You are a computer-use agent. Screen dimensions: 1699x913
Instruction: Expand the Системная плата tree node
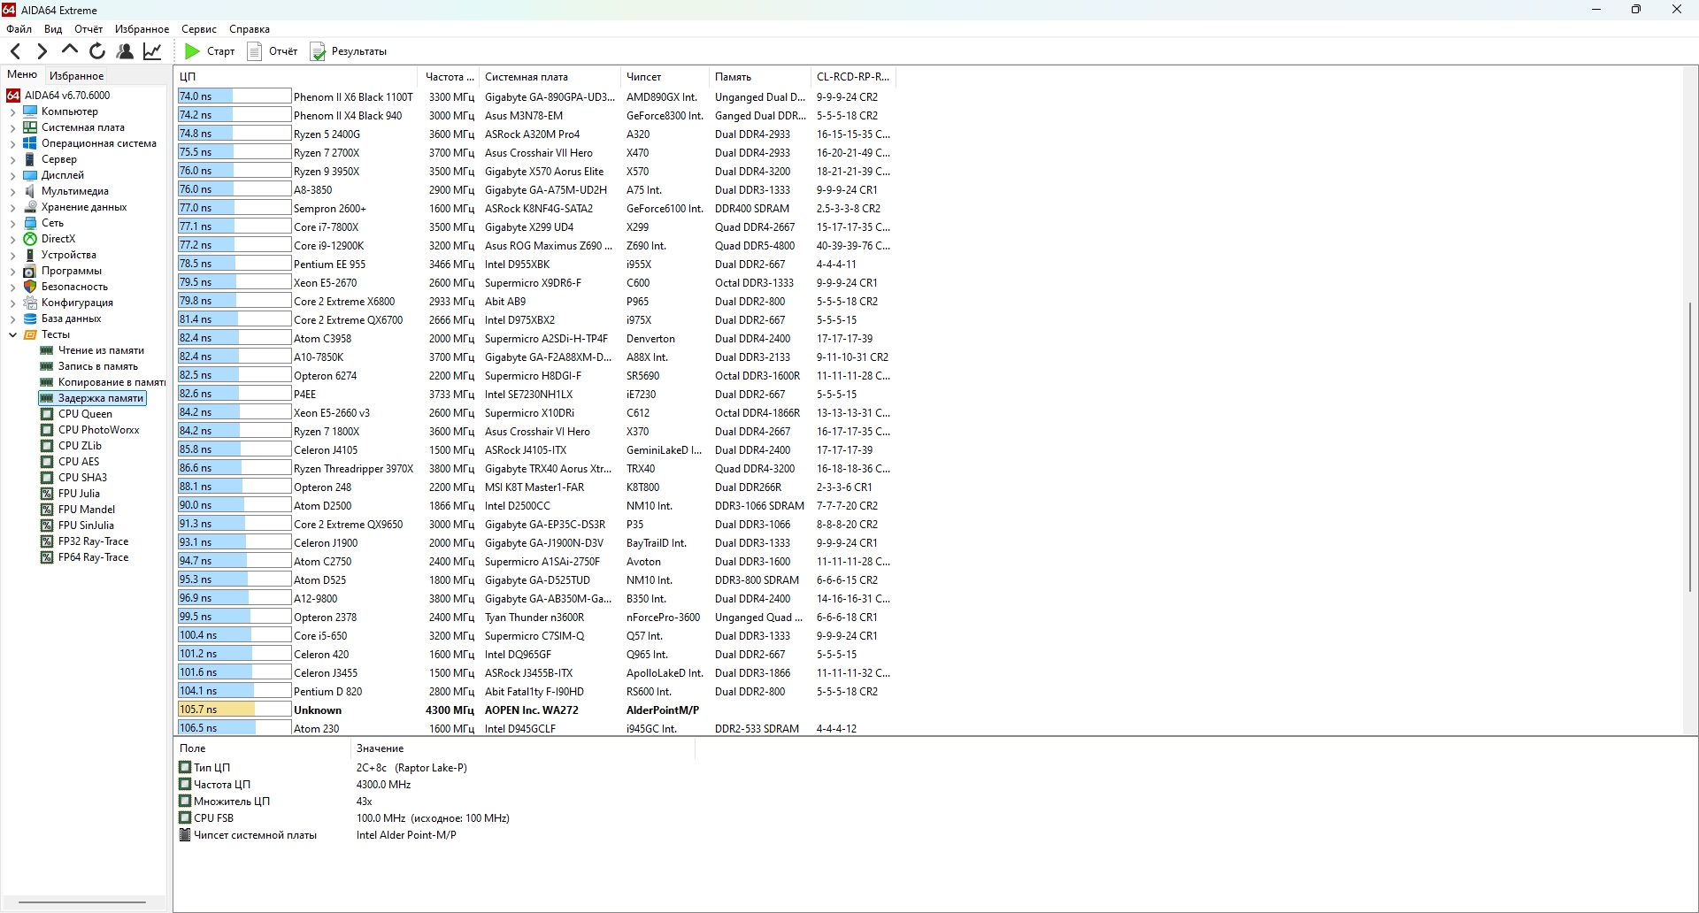point(12,127)
